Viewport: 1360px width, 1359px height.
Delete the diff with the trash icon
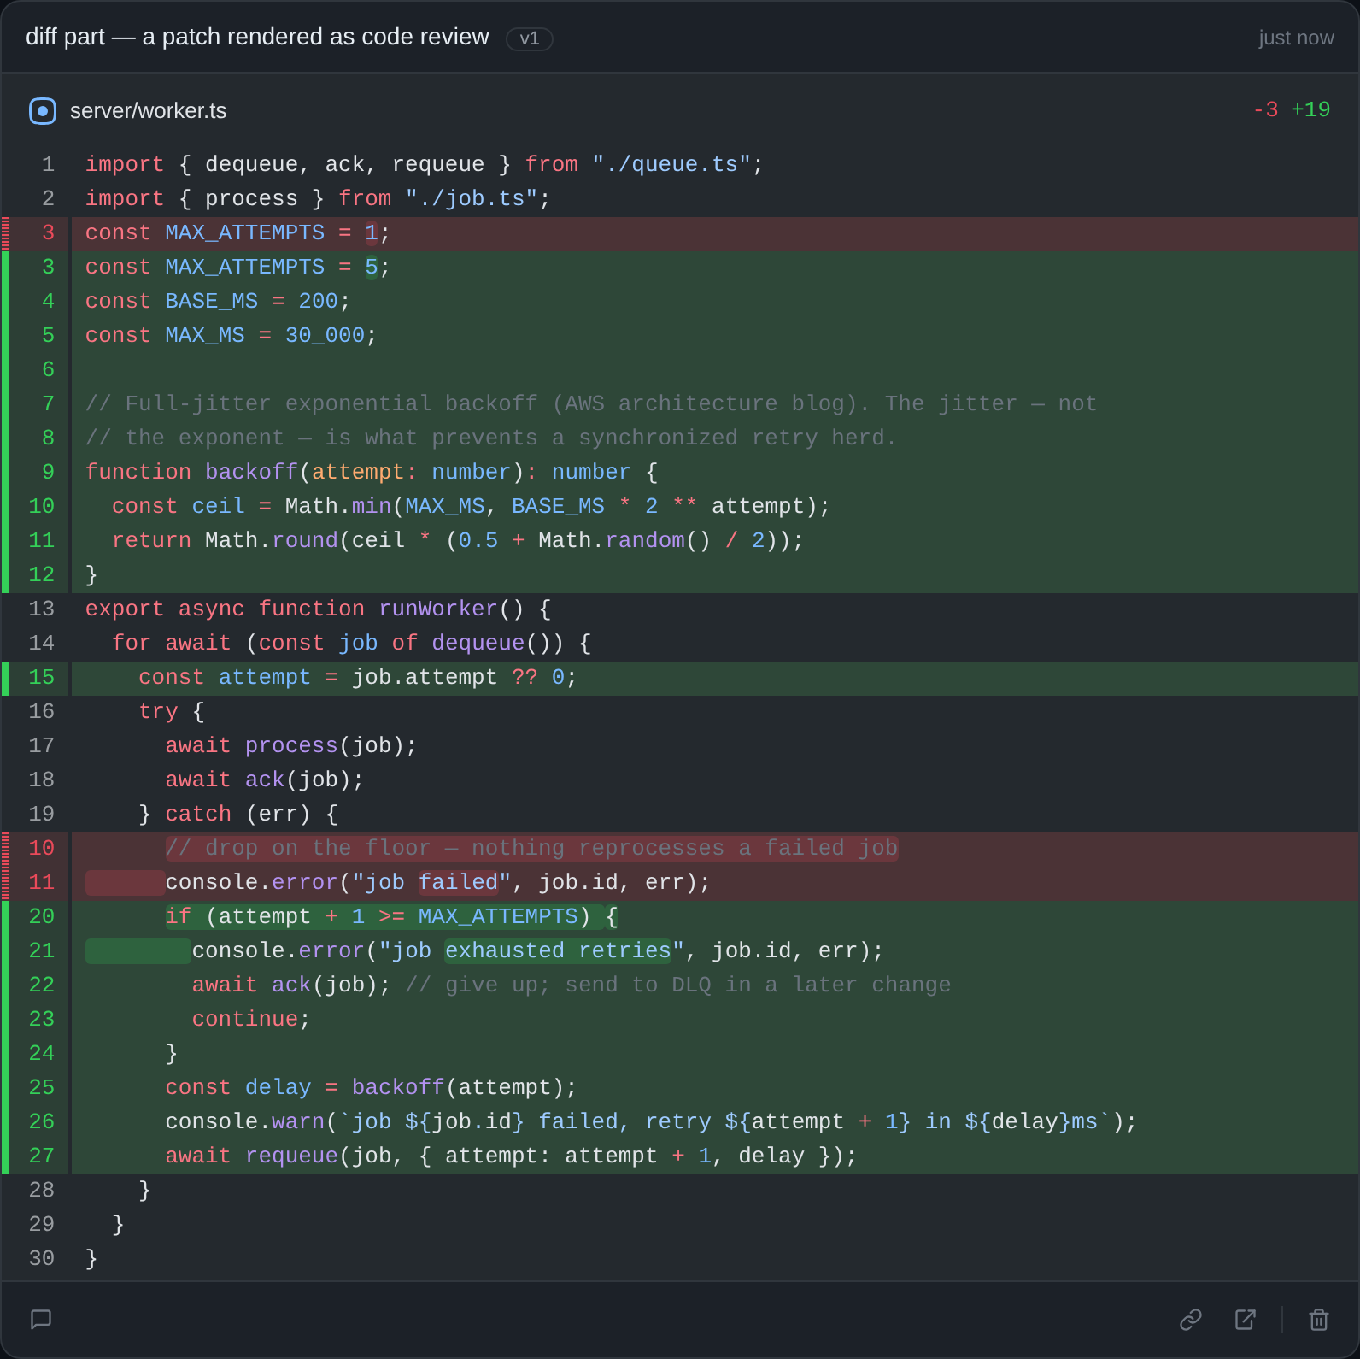tap(1319, 1320)
